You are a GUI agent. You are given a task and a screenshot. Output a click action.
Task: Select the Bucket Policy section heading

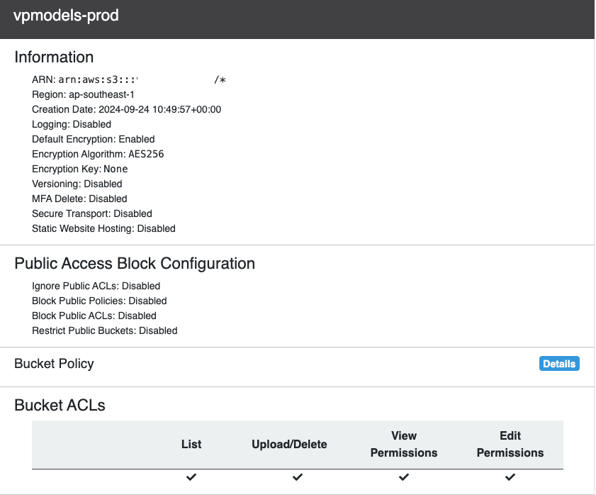[54, 364]
